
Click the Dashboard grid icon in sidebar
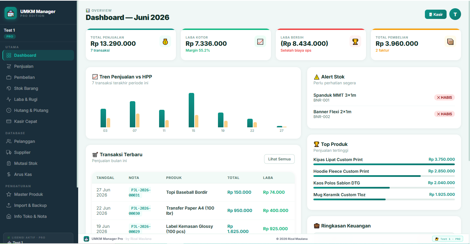(9, 55)
